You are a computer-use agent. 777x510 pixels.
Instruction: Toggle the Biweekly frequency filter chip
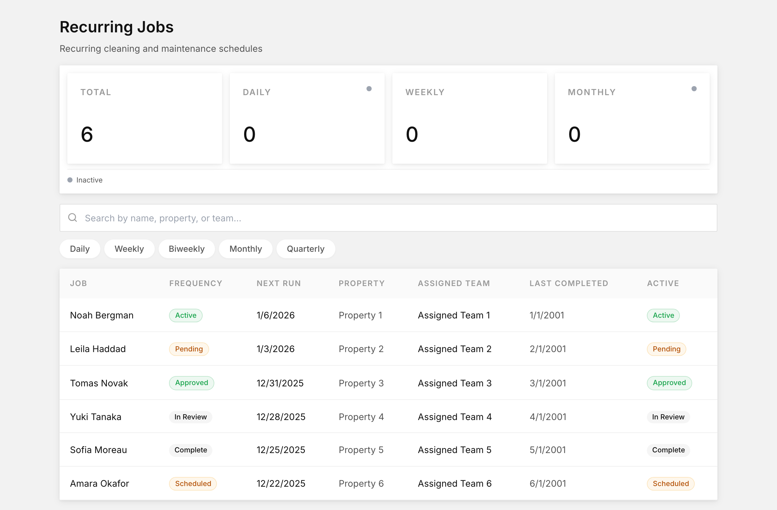187,249
